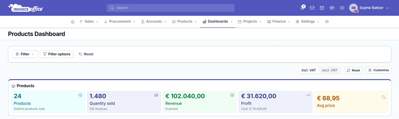Open the Dashboards menu
The height and width of the screenshot is (119, 399).
[218, 22]
